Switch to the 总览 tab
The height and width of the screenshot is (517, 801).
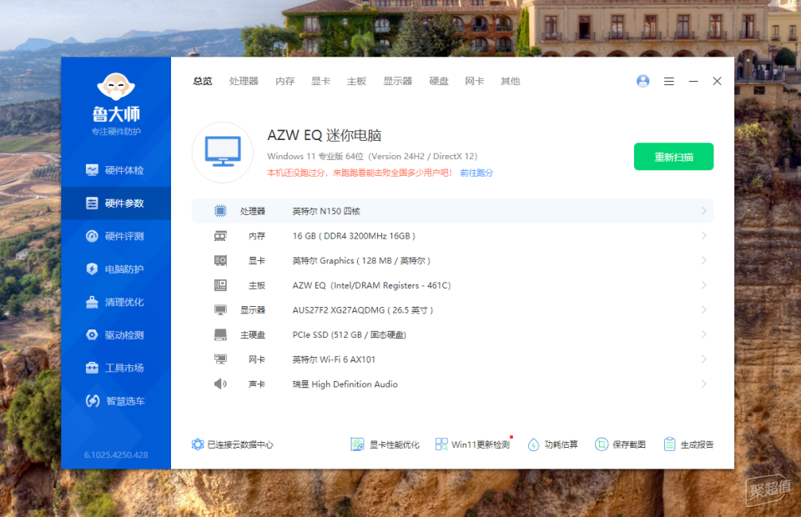[x=202, y=81]
